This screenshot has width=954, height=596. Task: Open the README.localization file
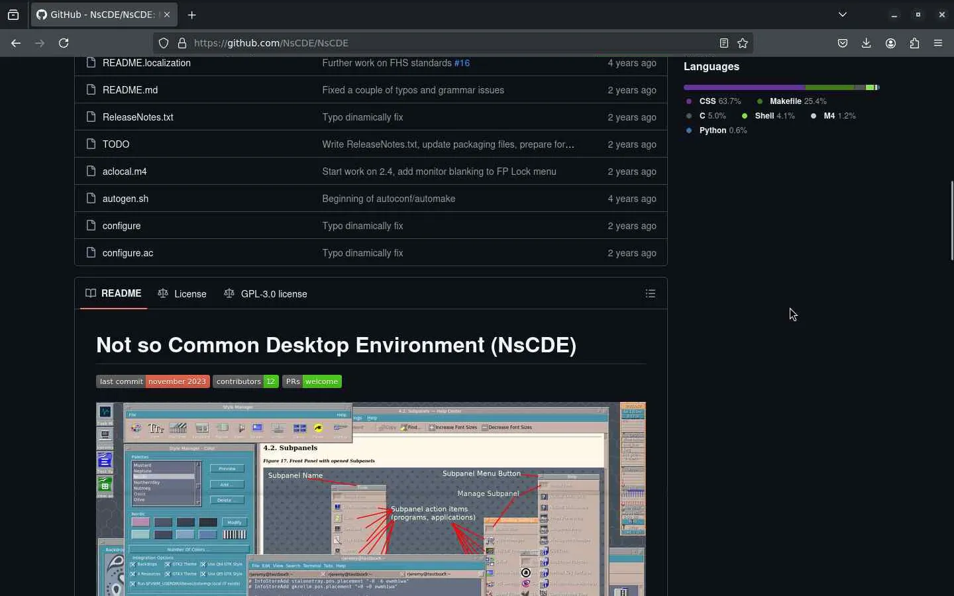click(146, 63)
